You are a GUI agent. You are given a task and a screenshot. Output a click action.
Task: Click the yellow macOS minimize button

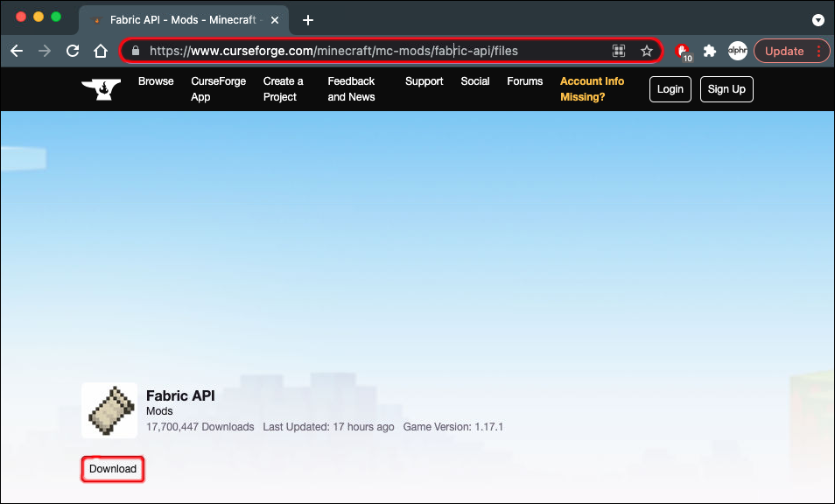[39, 17]
